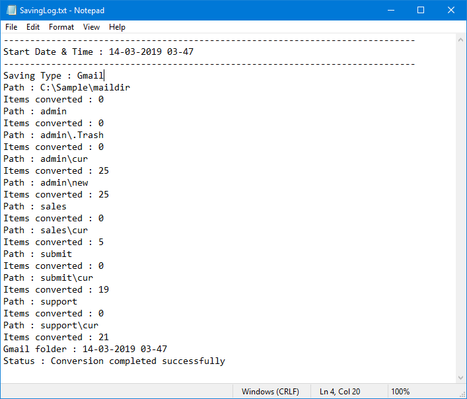Click the 'Path : submit\cur' line
The height and width of the screenshot is (399, 467).
[x=48, y=278]
